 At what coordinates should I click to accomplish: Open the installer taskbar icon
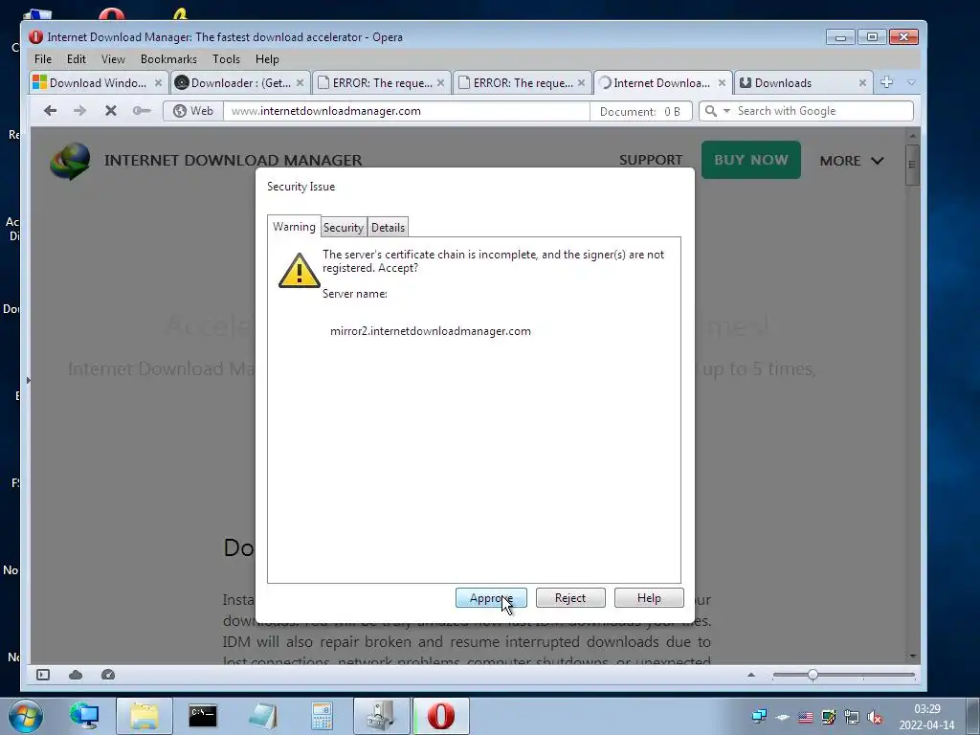click(x=381, y=716)
